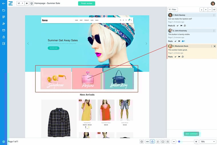
Task: Resolve Mackenzie Davis's comment with the checkmark
Action: point(175,57)
